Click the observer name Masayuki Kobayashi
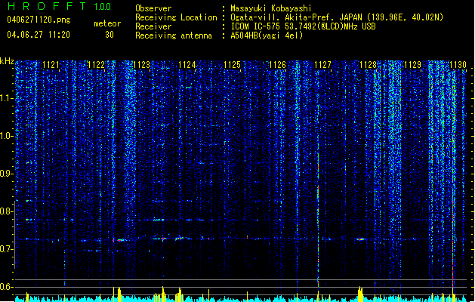 pos(271,8)
